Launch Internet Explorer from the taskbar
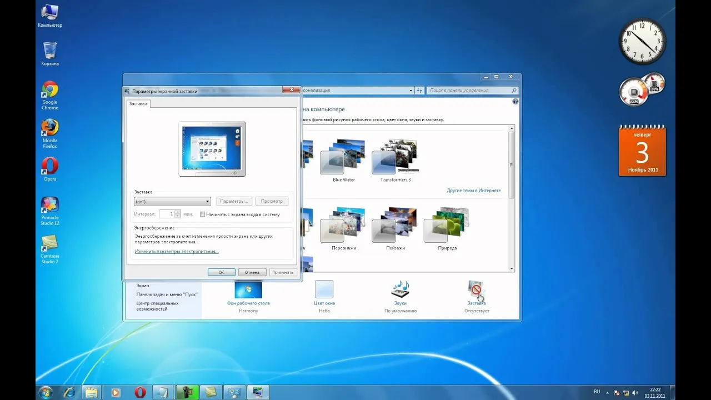 [x=69, y=392]
